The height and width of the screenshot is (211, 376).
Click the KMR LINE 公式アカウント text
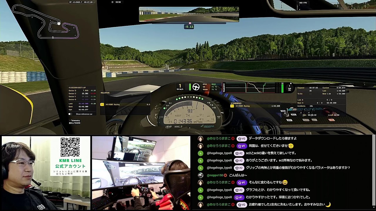[x=70, y=163]
